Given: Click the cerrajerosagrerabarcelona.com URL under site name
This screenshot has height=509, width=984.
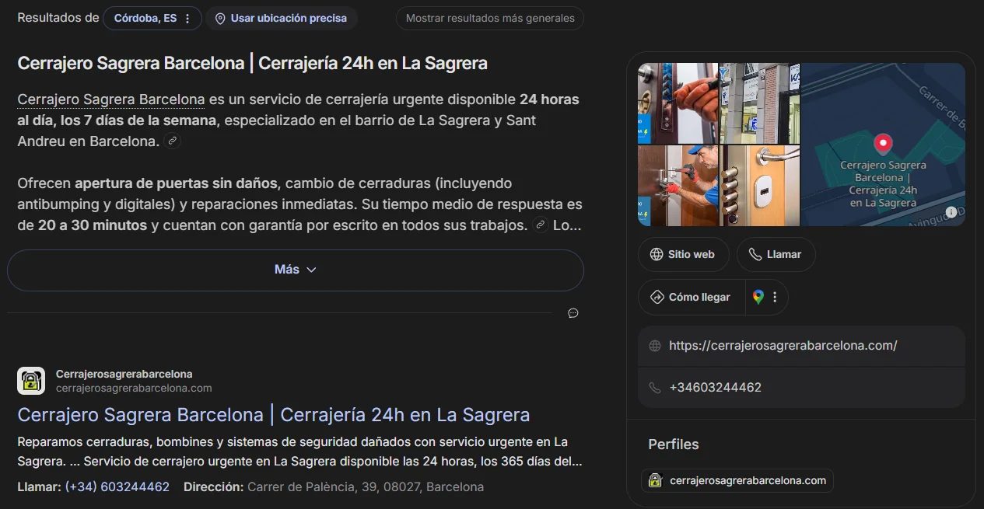Looking at the screenshot, I should 134,388.
